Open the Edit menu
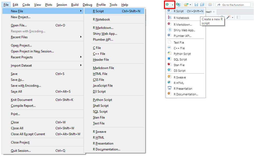Screen dimensions: 254x158 15,5
